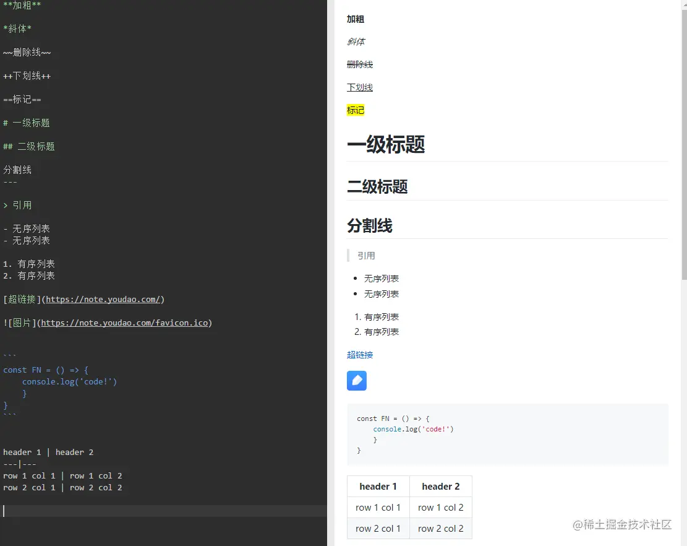The height and width of the screenshot is (546, 687).
Task: Click the 'header 1' table header cell
Action: pos(378,487)
